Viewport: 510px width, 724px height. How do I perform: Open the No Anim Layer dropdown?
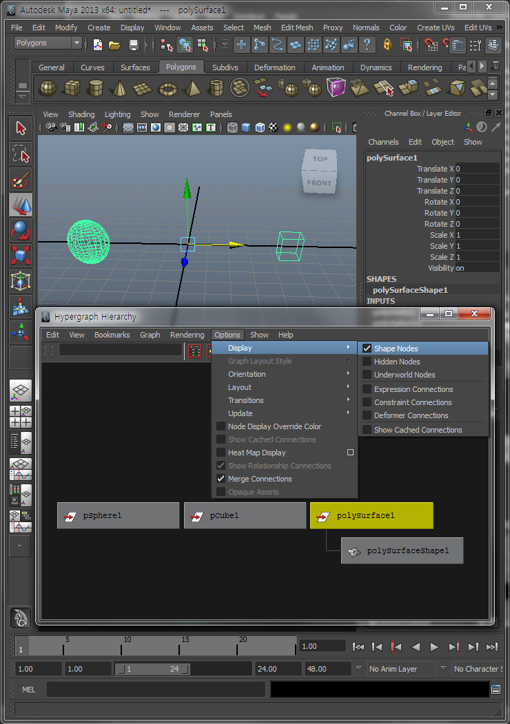400,669
